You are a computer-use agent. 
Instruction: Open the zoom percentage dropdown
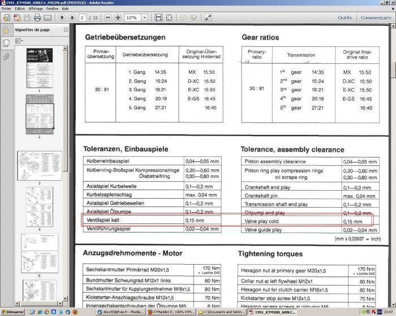pos(146,17)
